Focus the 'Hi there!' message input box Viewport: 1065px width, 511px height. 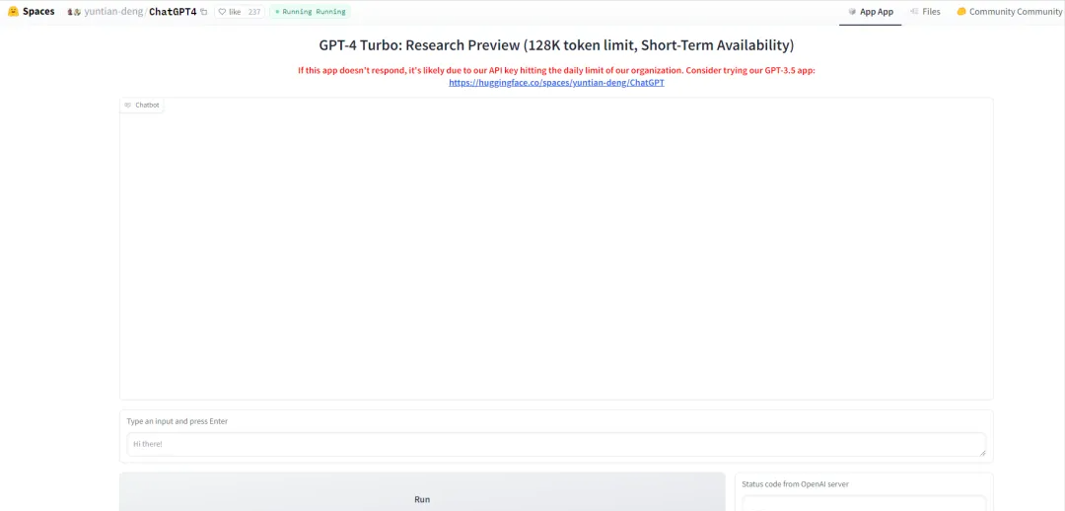coord(552,444)
